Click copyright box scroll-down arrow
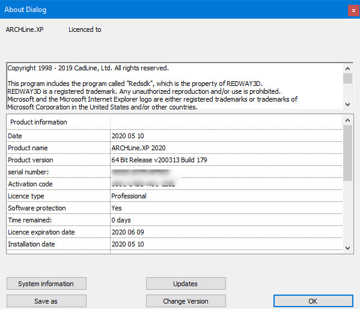Viewport: 360px width, 309px height. click(x=347, y=105)
